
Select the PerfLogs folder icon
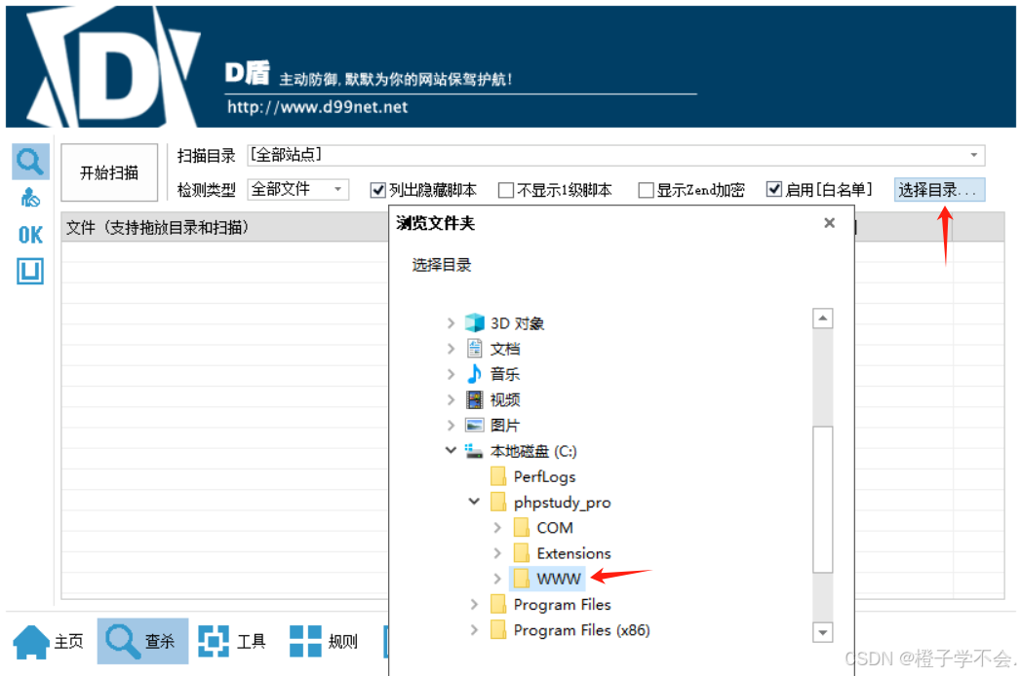click(x=498, y=476)
